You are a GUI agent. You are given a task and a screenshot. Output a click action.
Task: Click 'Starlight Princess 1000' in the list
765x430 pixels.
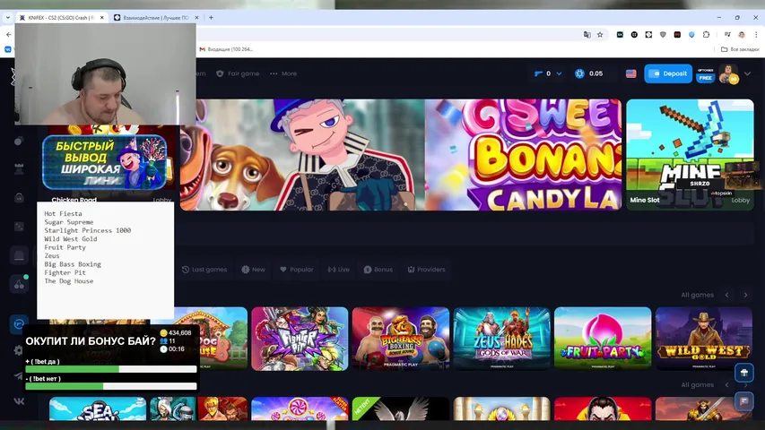[87, 230]
